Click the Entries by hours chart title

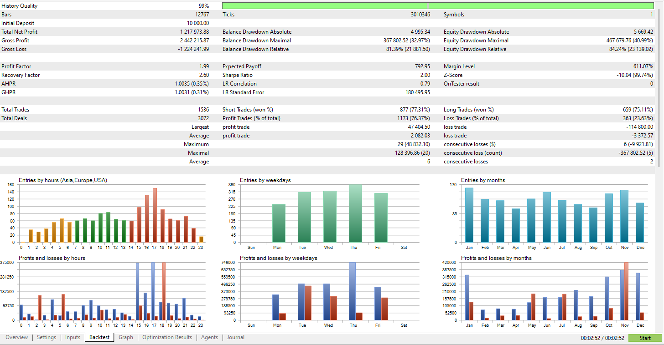point(63,180)
